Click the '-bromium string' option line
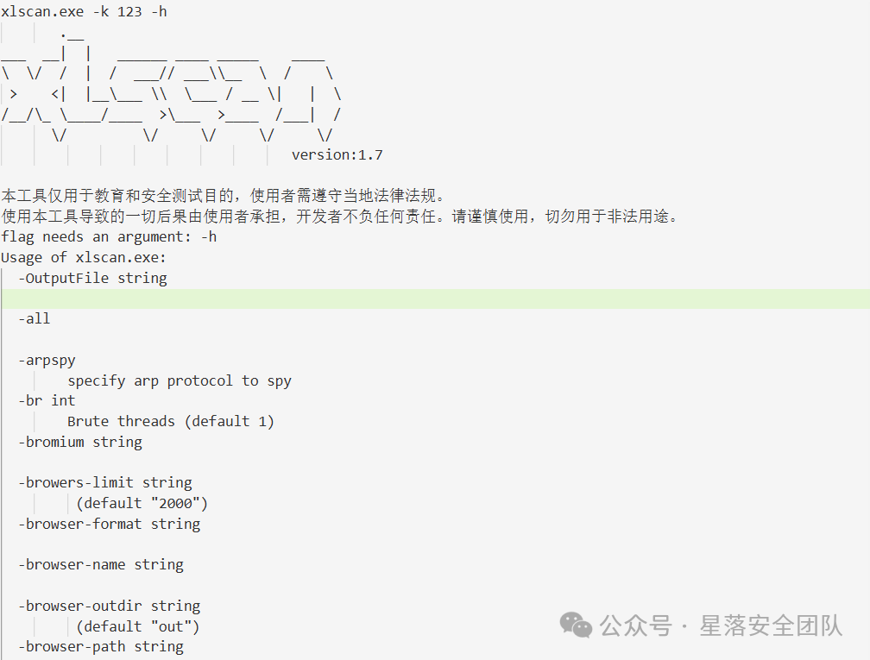 click(x=80, y=442)
